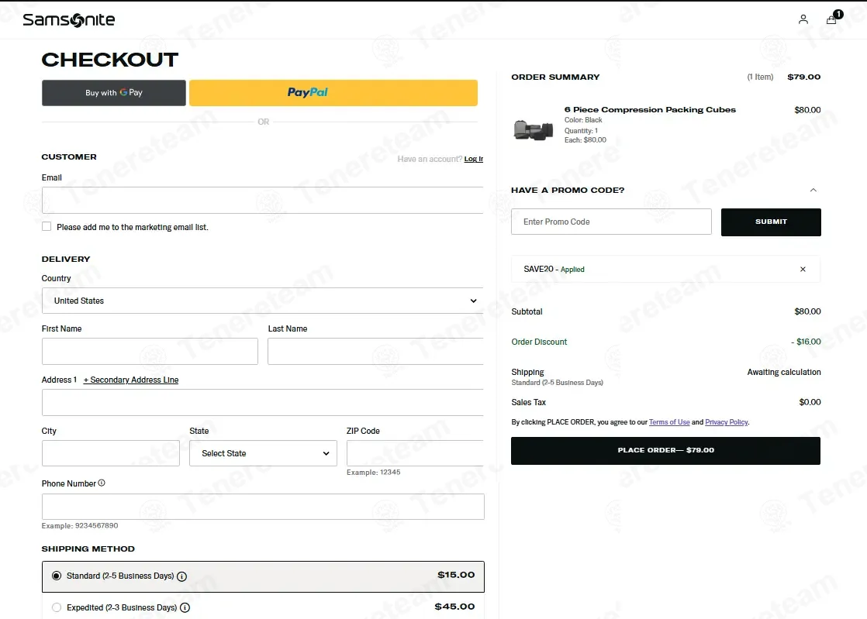Open the account profile icon
This screenshot has height=619, width=867.
coord(803,19)
